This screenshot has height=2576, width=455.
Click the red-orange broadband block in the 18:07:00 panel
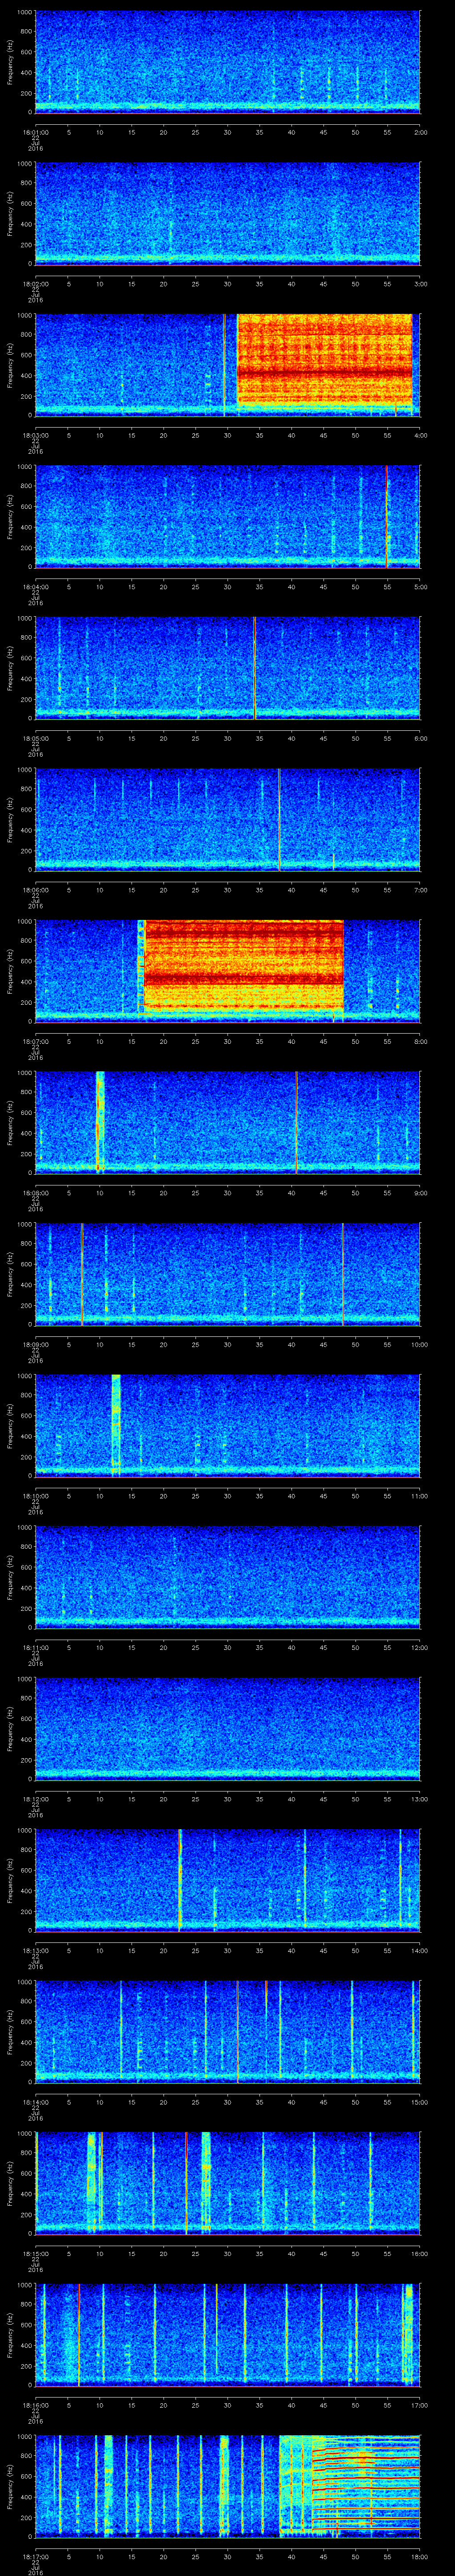tap(244, 965)
